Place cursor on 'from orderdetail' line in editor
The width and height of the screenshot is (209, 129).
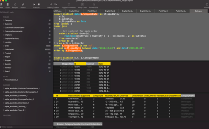(69, 38)
